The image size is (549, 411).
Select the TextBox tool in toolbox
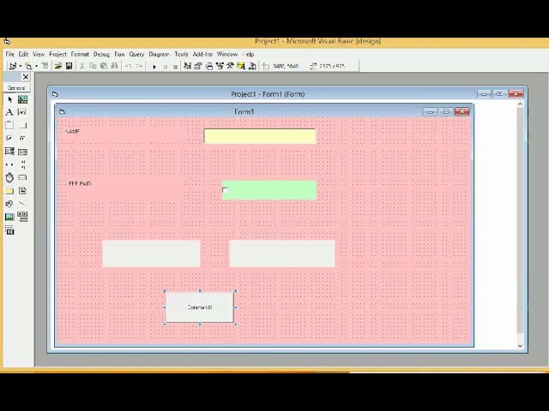pyautogui.click(x=22, y=112)
